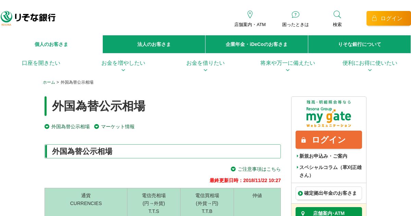Click 口座を開きたい menu item
This screenshot has height=216, width=411.
coord(41,63)
